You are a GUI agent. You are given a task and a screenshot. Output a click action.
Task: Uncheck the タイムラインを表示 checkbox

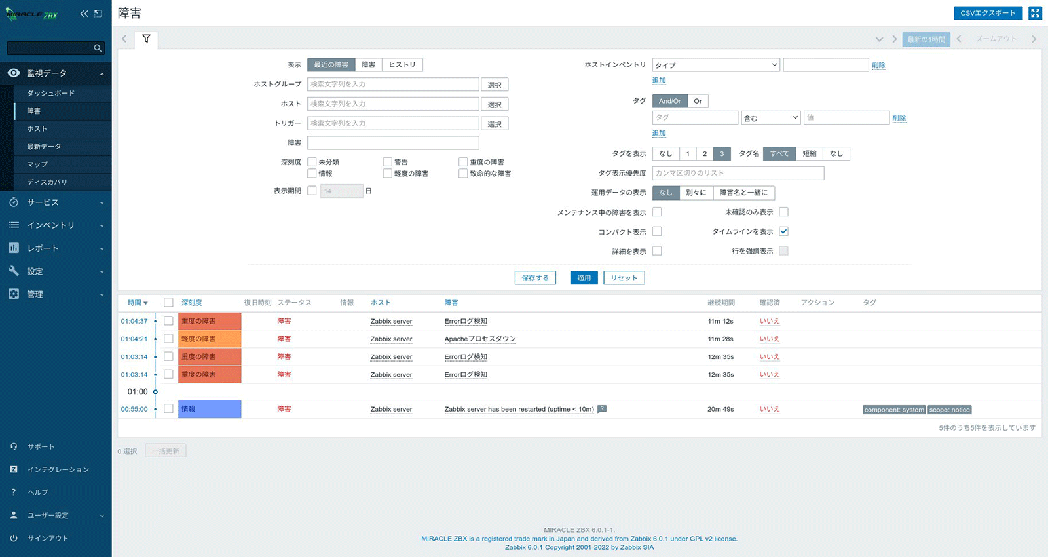(783, 231)
